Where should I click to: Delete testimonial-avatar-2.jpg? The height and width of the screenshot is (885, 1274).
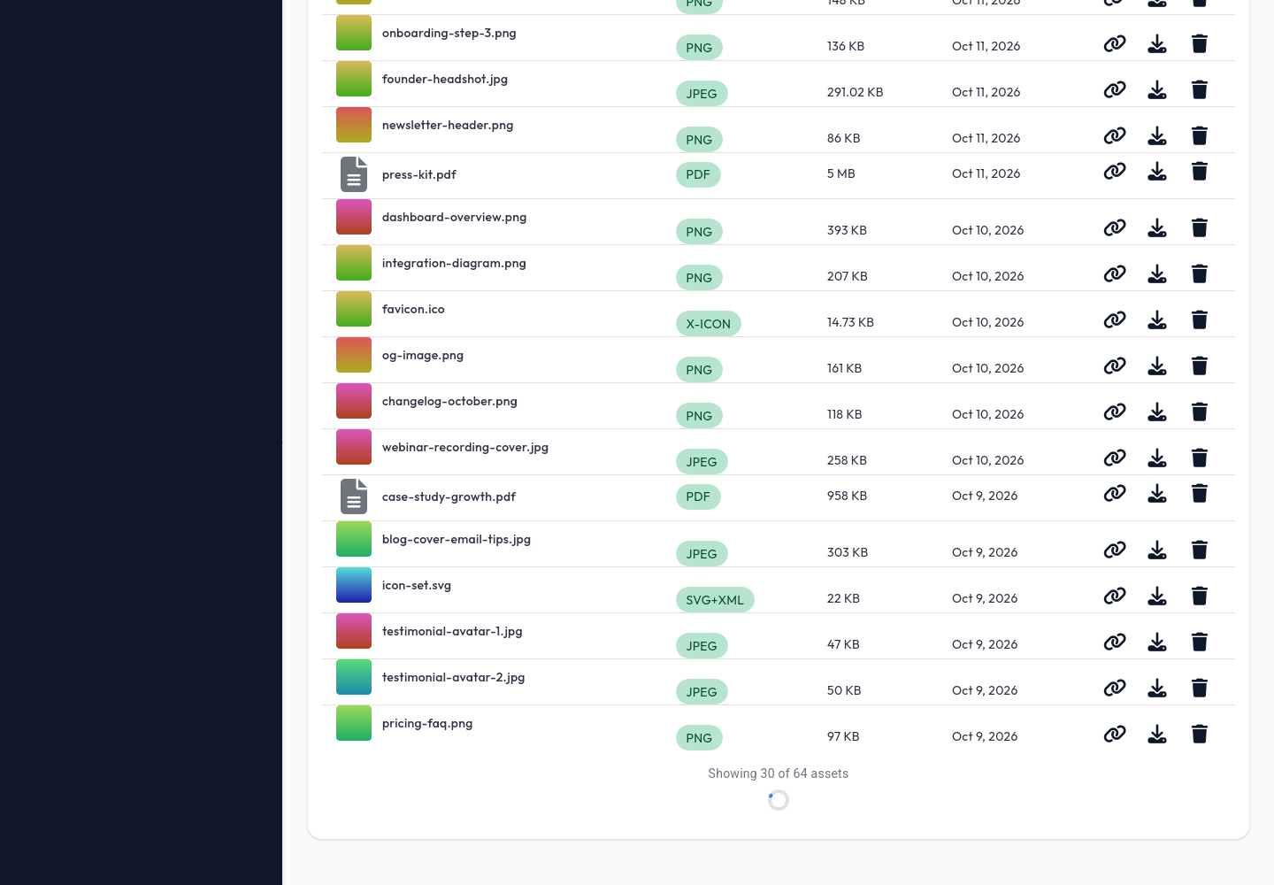[x=1200, y=688]
